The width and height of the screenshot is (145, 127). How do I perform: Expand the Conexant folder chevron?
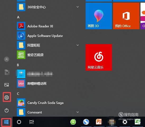tap(78, 112)
